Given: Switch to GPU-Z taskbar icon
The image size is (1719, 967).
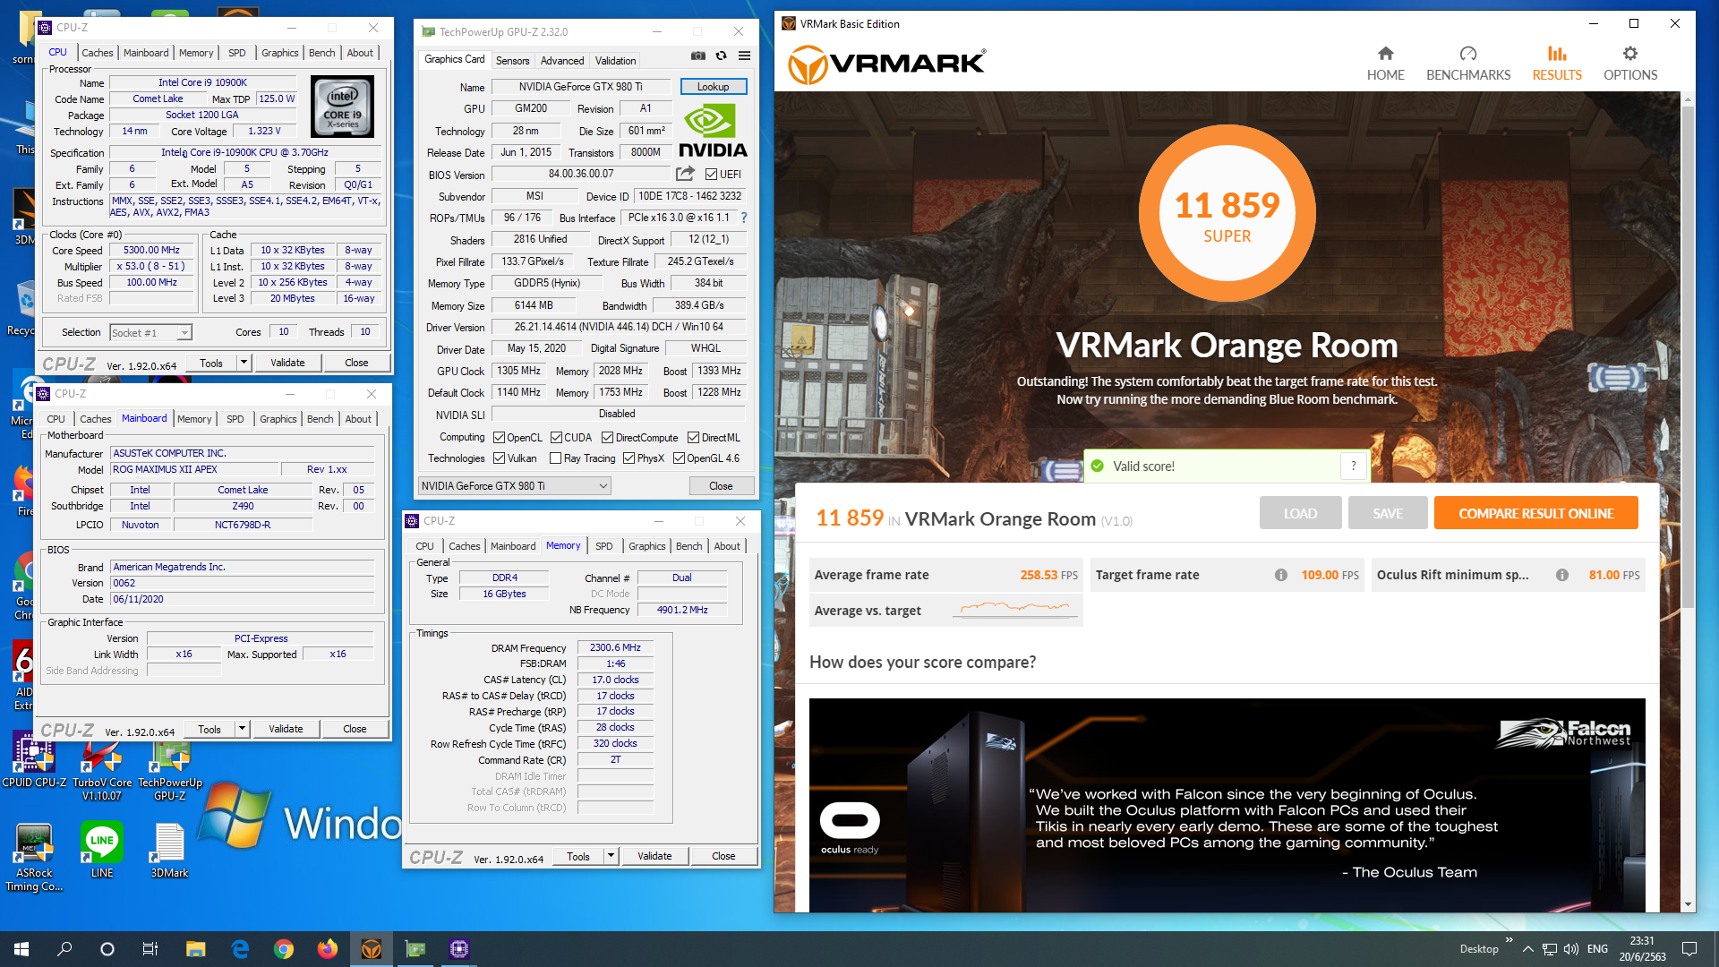Looking at the screenshot, I should pyautogui.click(x=415, y=949).
